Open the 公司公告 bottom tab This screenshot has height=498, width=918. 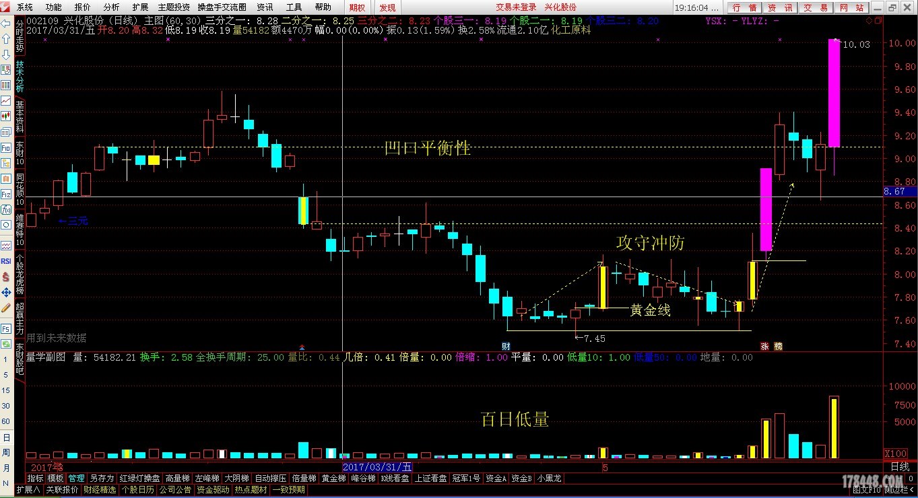click(x=176, y=489)
